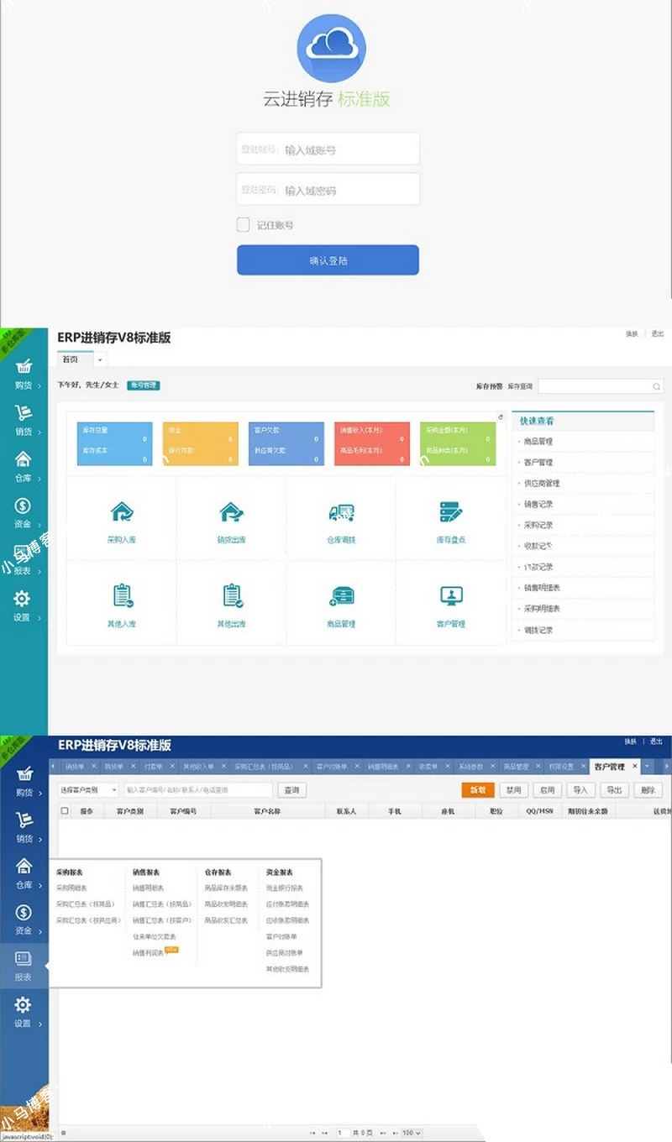Open the 客户管理 monitor icon on dashboard
672x1142 pixels.
[x=451, y=595]
